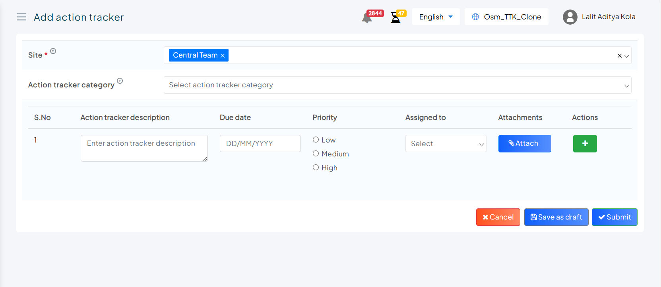
Task: Click help icon beside Action tracker category
Action: click(x=120, y=81)
